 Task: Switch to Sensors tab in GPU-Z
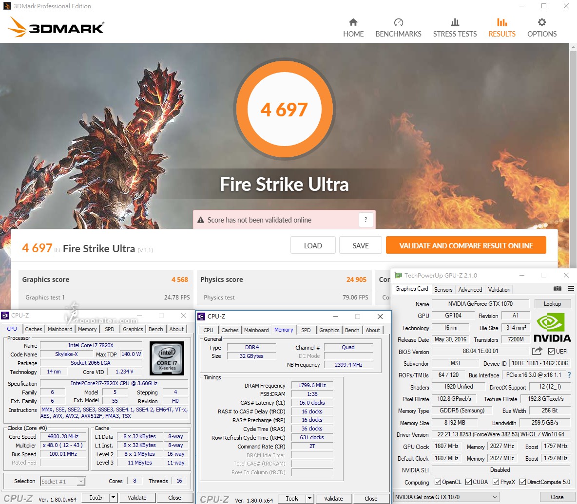click(x=443, y=290)
